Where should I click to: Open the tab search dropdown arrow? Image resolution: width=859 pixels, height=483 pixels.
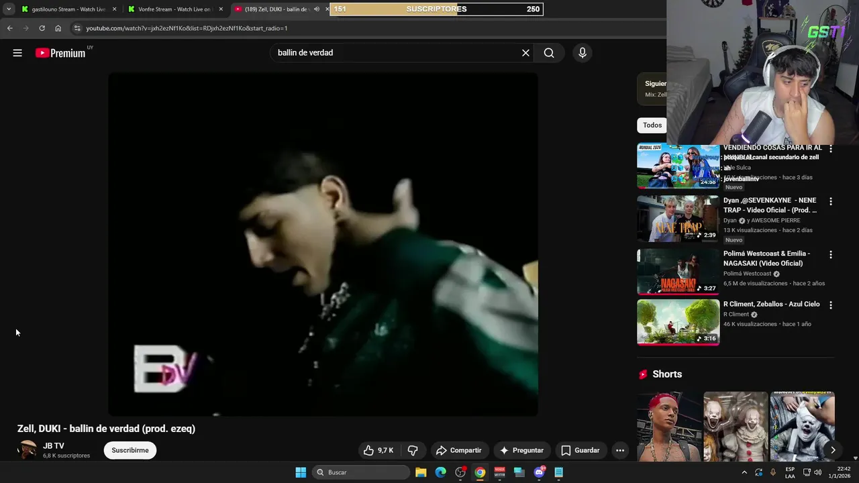click(x=9, y=9)
